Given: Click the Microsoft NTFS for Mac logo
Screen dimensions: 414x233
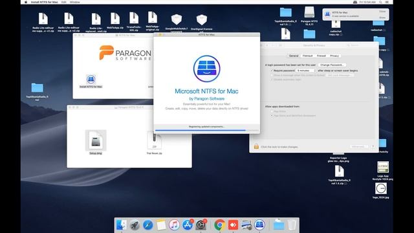Looking at the screenshot, I should [x=206, y=69].
